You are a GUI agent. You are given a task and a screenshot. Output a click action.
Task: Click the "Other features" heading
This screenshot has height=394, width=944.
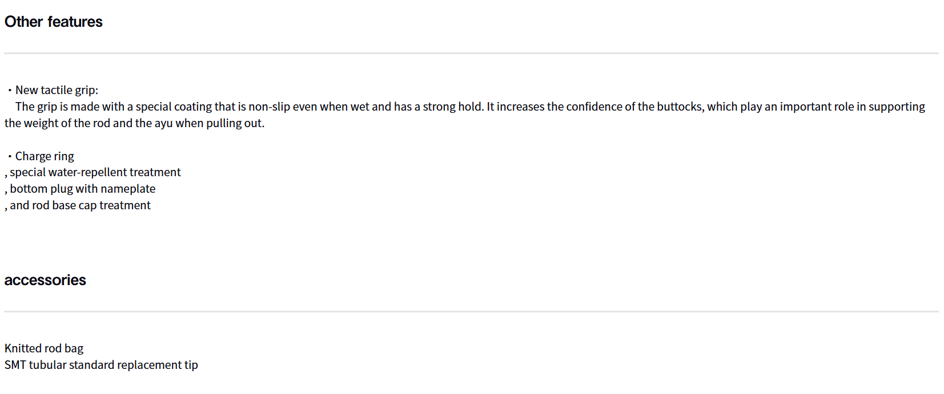point(53,22)
